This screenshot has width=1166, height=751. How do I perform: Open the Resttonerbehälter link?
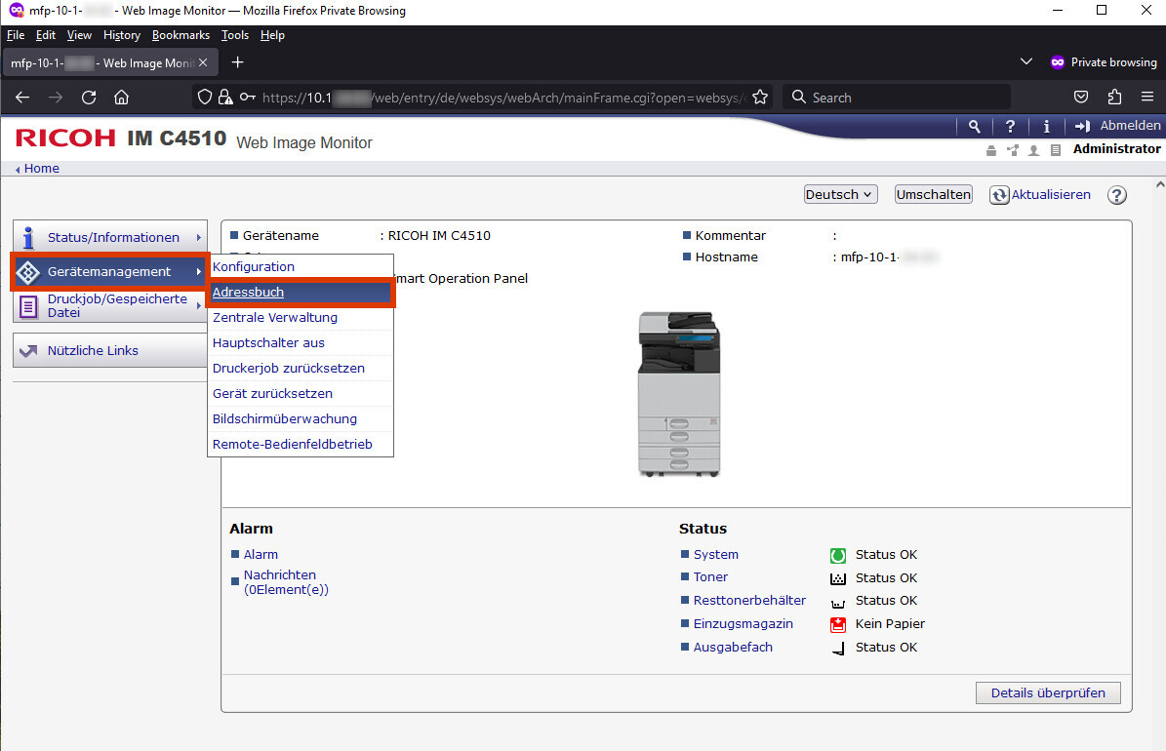[749, 600]
